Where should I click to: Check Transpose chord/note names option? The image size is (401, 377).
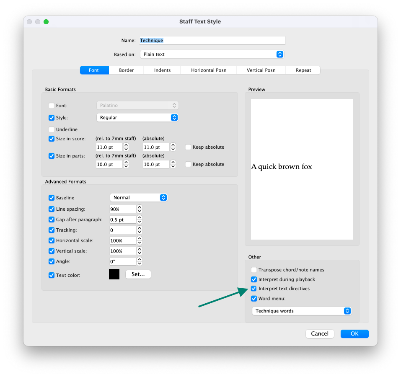coord(254,270)
